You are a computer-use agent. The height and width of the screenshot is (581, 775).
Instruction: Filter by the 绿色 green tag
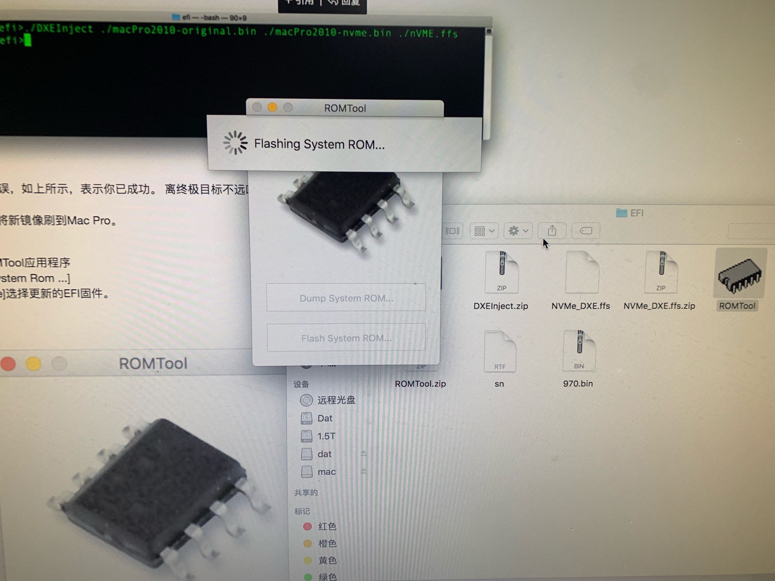[320, 577]
